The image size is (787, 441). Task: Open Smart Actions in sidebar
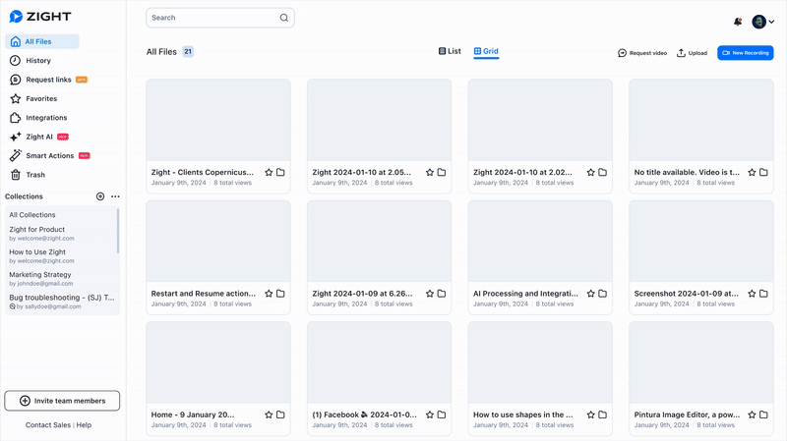tap(49, 156)
